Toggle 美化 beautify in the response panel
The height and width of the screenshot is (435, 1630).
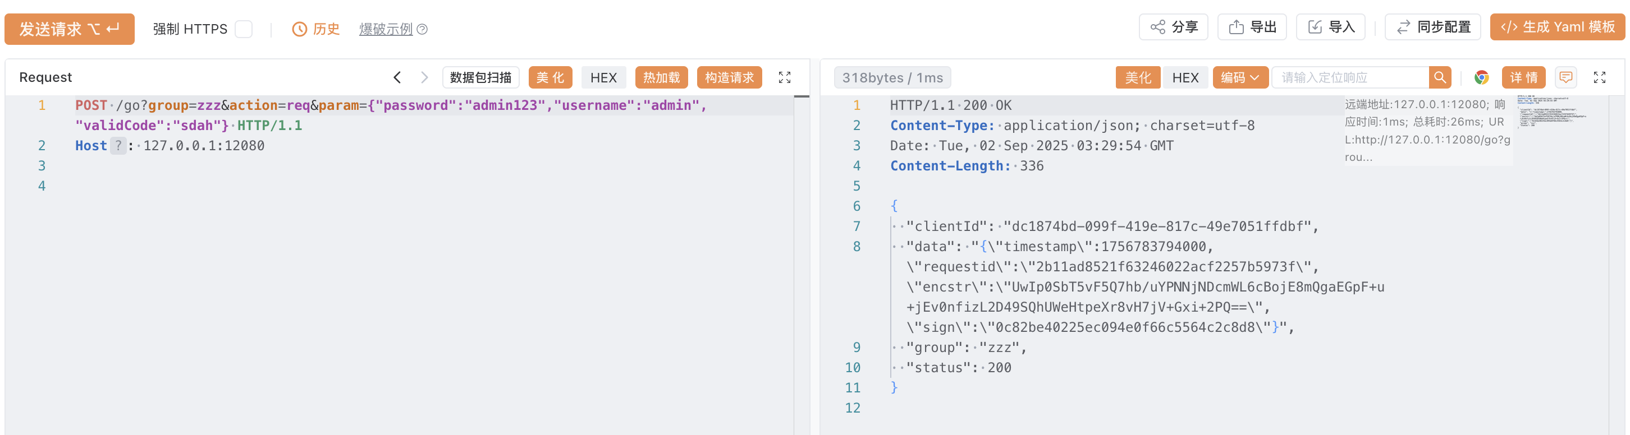pyautogui.click(x=1137, y=78)
